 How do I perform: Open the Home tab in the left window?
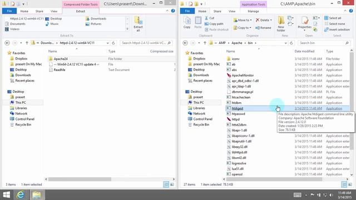click(x=24, y=11)
